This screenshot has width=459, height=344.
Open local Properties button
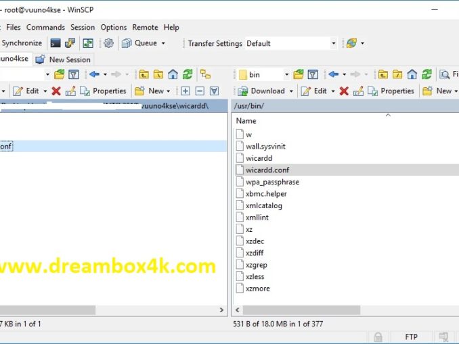[x=104, y=91]
